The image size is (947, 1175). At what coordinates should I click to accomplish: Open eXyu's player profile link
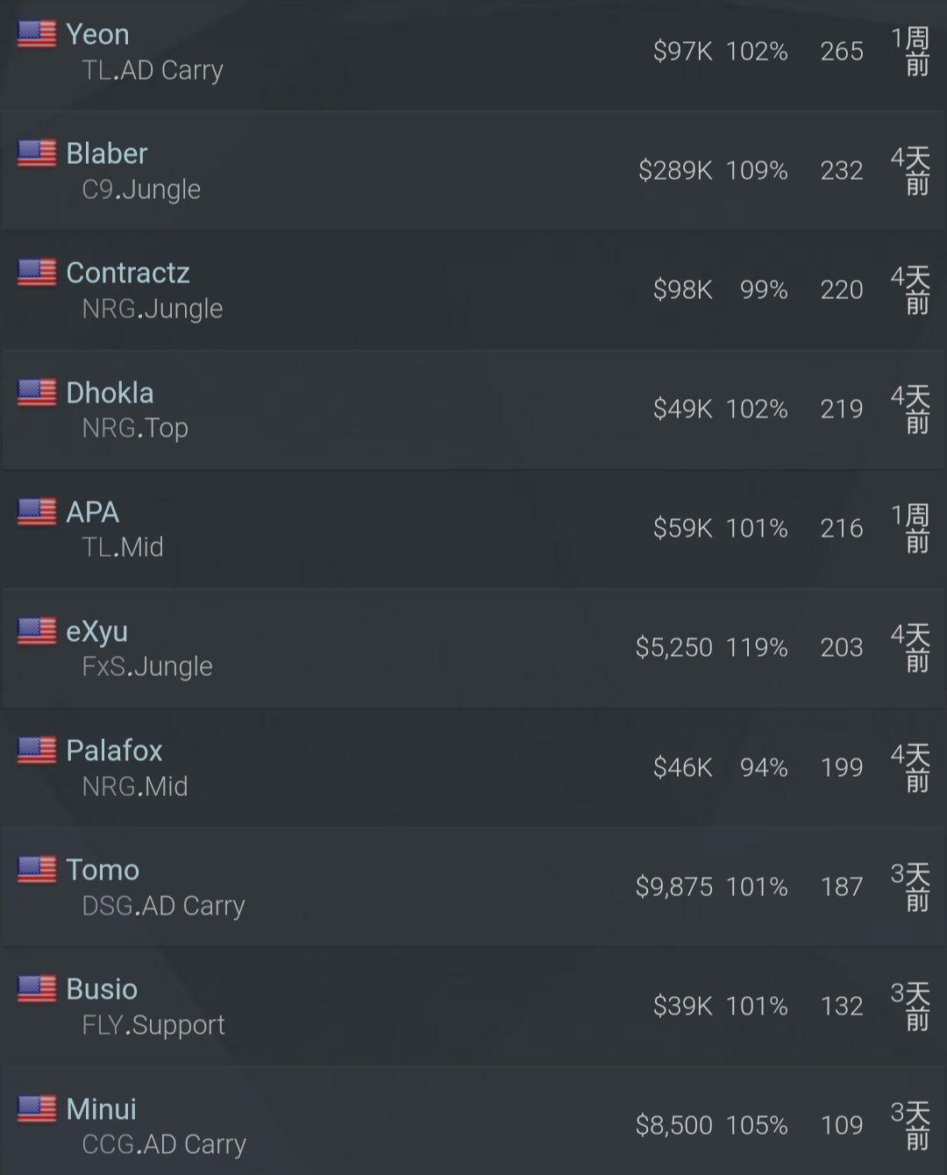tap(96, 631)
